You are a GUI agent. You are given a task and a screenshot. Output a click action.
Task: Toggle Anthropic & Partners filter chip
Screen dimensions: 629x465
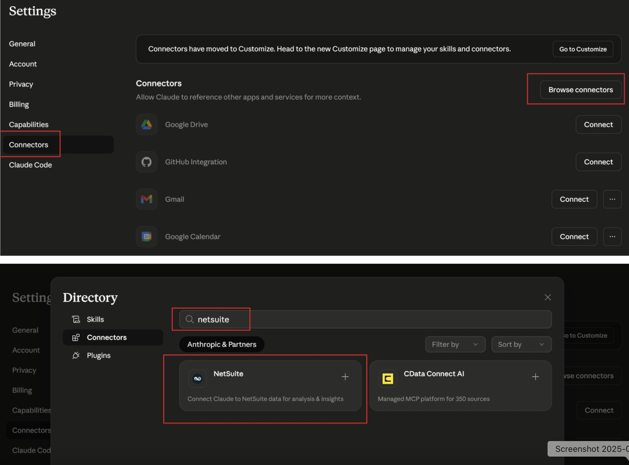tap(222, 344)
